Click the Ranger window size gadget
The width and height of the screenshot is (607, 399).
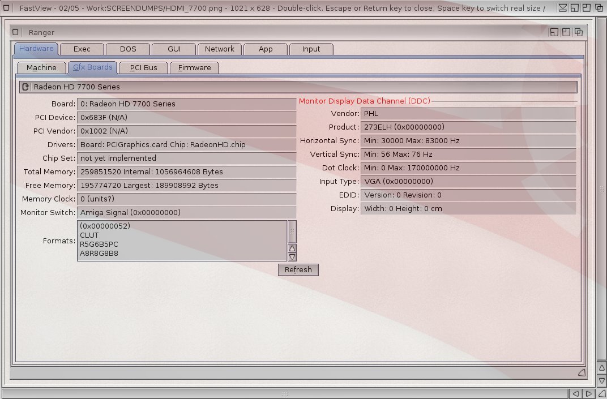(x=582, y=372)
